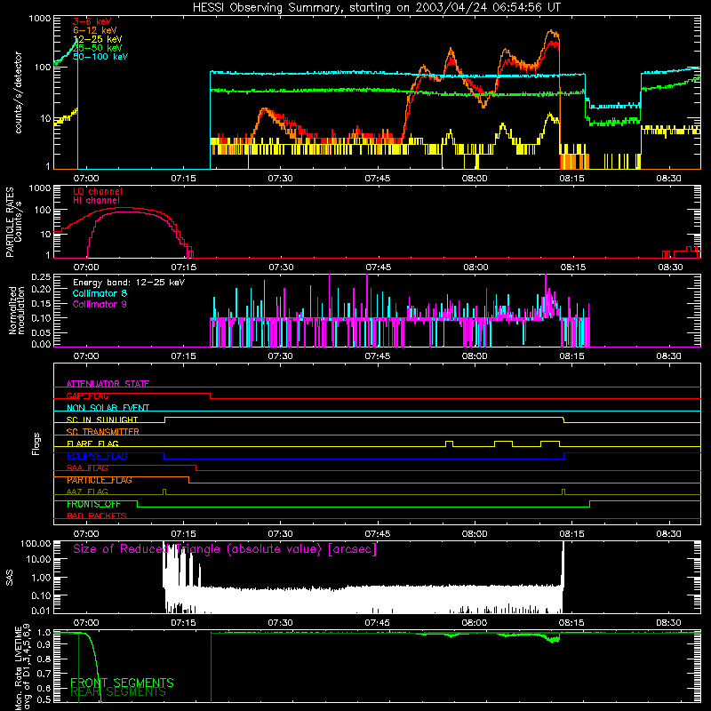Click the FLARE_FLAG label
The height and width of the screenshot is (711, 711).
(92, 443)
